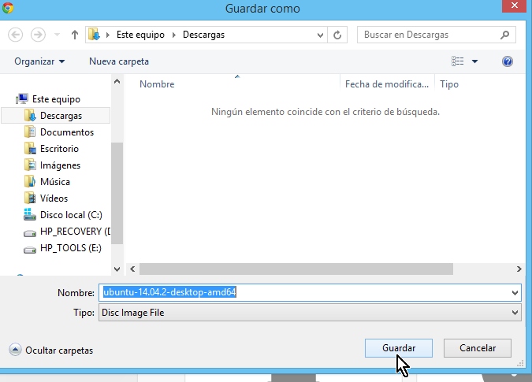The image size is (532, 382).
Task: Click the tree pane vertical scrollbar thumb
Action: pos(117,193)
